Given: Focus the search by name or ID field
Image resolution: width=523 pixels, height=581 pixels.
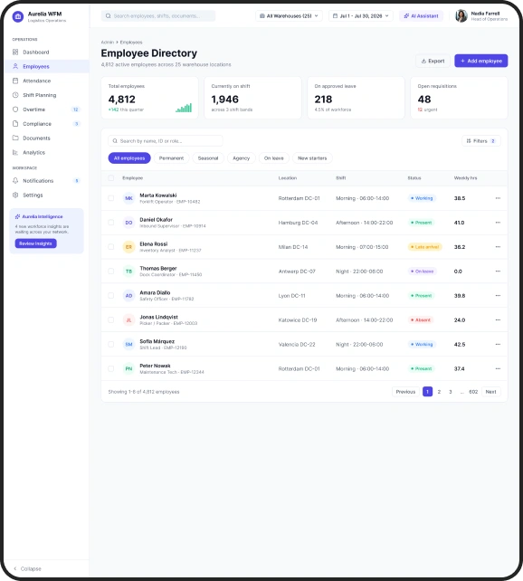Looking at the screenshot, I should coord(166,141).
